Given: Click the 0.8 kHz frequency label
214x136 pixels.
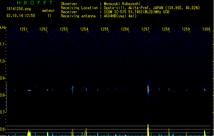Looking at the screenshot, I should pos(3,95).
